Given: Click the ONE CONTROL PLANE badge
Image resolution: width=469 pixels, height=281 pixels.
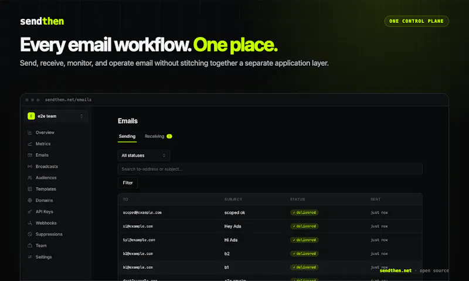Looking at the screenshot, I should pos(416,21).
